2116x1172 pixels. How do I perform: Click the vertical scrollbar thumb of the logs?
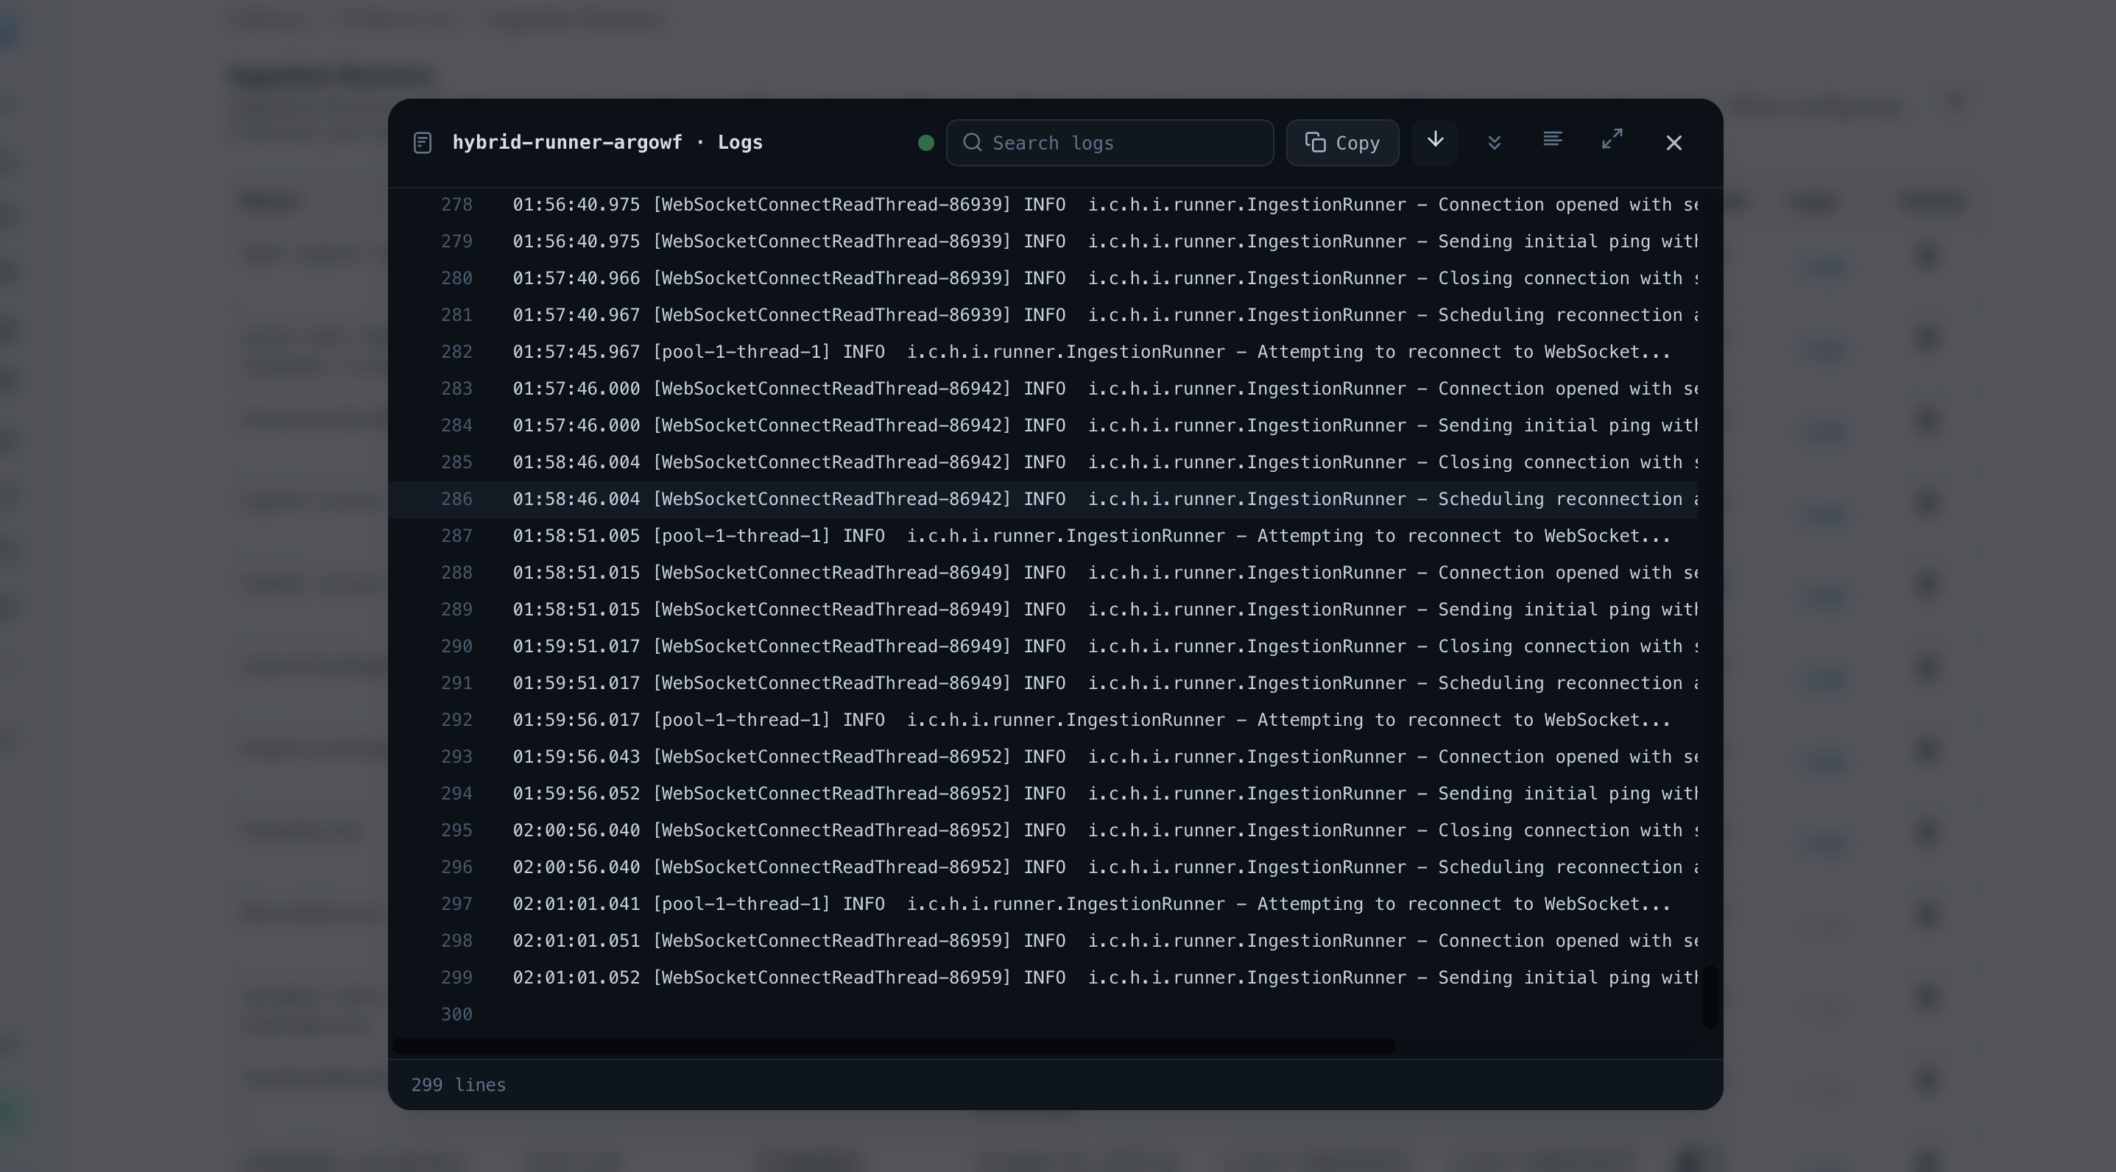point(1711,997)
